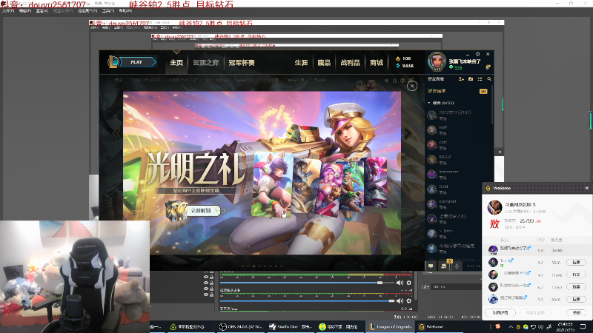The width and height of the screenshot is (593, 333).
Task: Click the 关闭 button in WeGame popup
Action: (576, 312)
